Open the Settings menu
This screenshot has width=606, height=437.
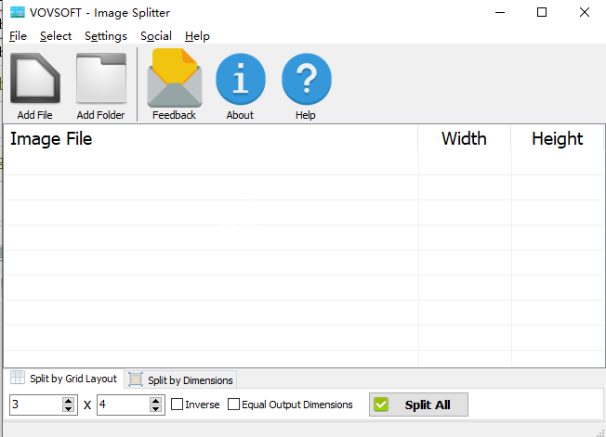[105, 36]
